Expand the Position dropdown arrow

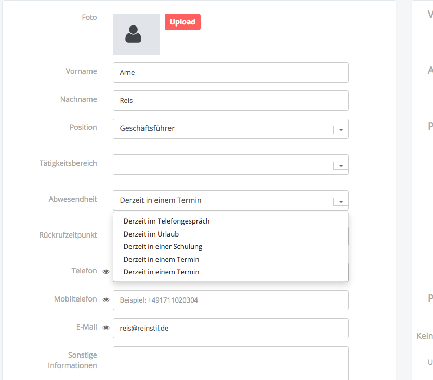coord(340,129)
